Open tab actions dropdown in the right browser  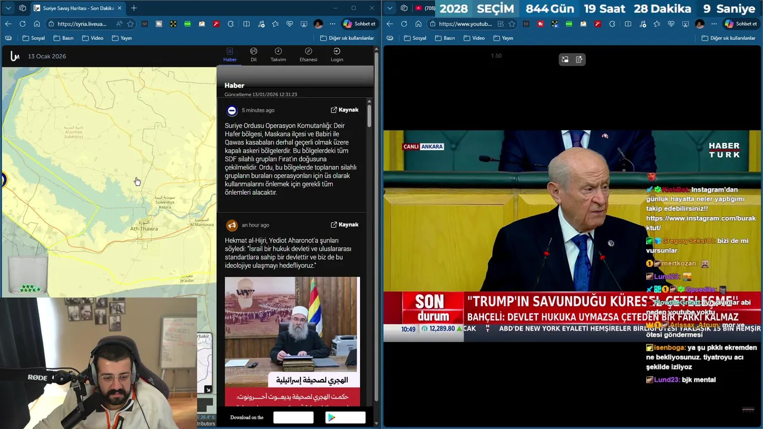(390, 8)
